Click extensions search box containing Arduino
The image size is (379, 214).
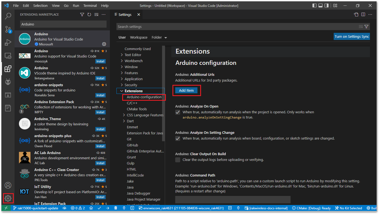[x=63, y=24]
